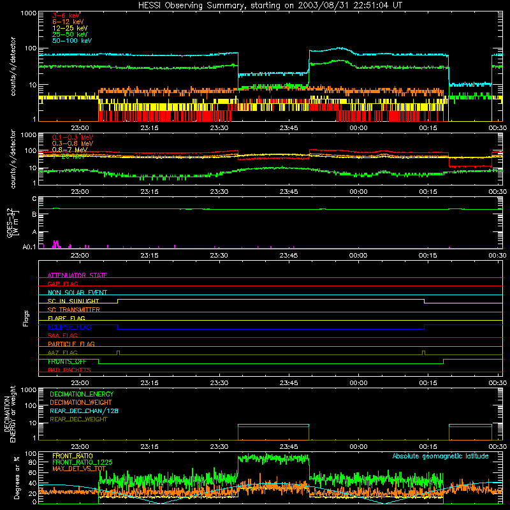Click the PARTICLE_FLAG label
This screenshot has height=510, width=510.
pos(71,344)
